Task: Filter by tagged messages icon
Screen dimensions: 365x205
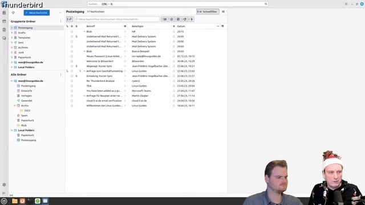Action: 185,19
